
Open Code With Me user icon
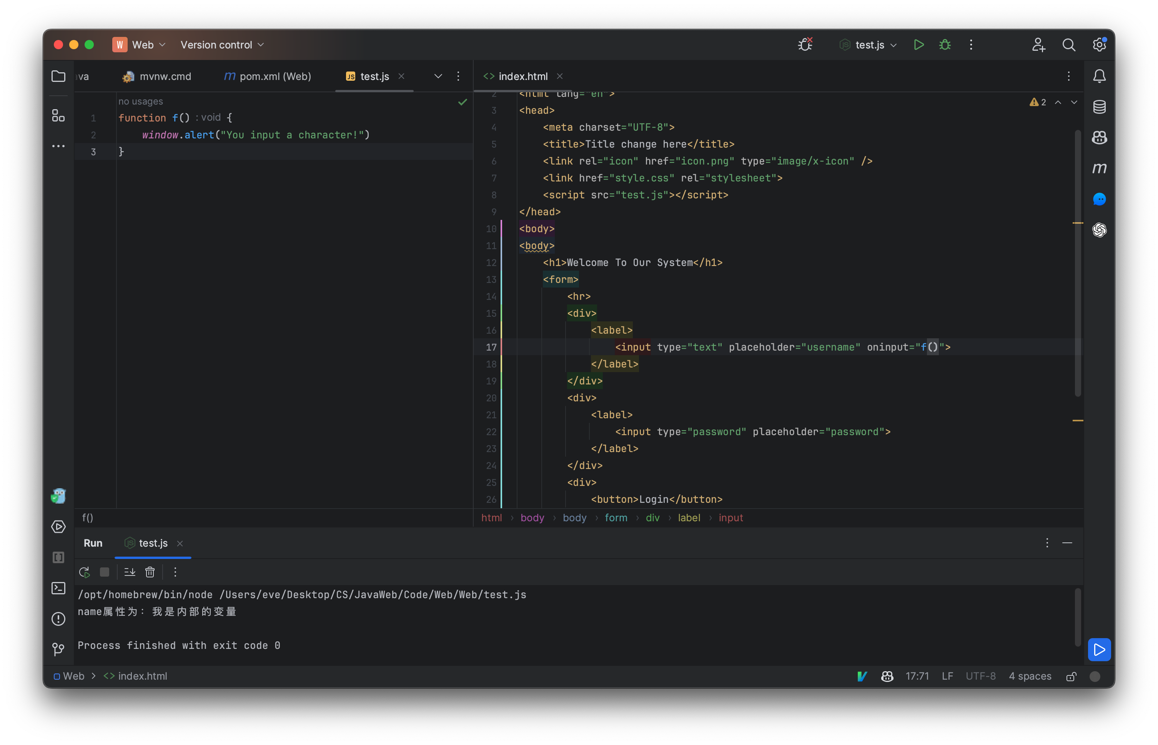tap(1038, 45)
